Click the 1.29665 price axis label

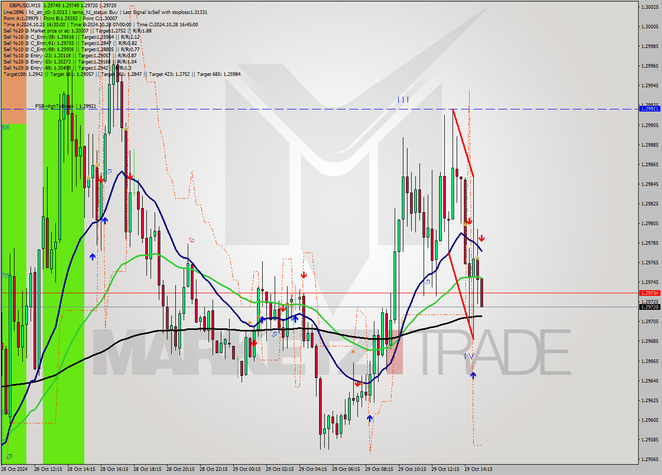[650, 361]
